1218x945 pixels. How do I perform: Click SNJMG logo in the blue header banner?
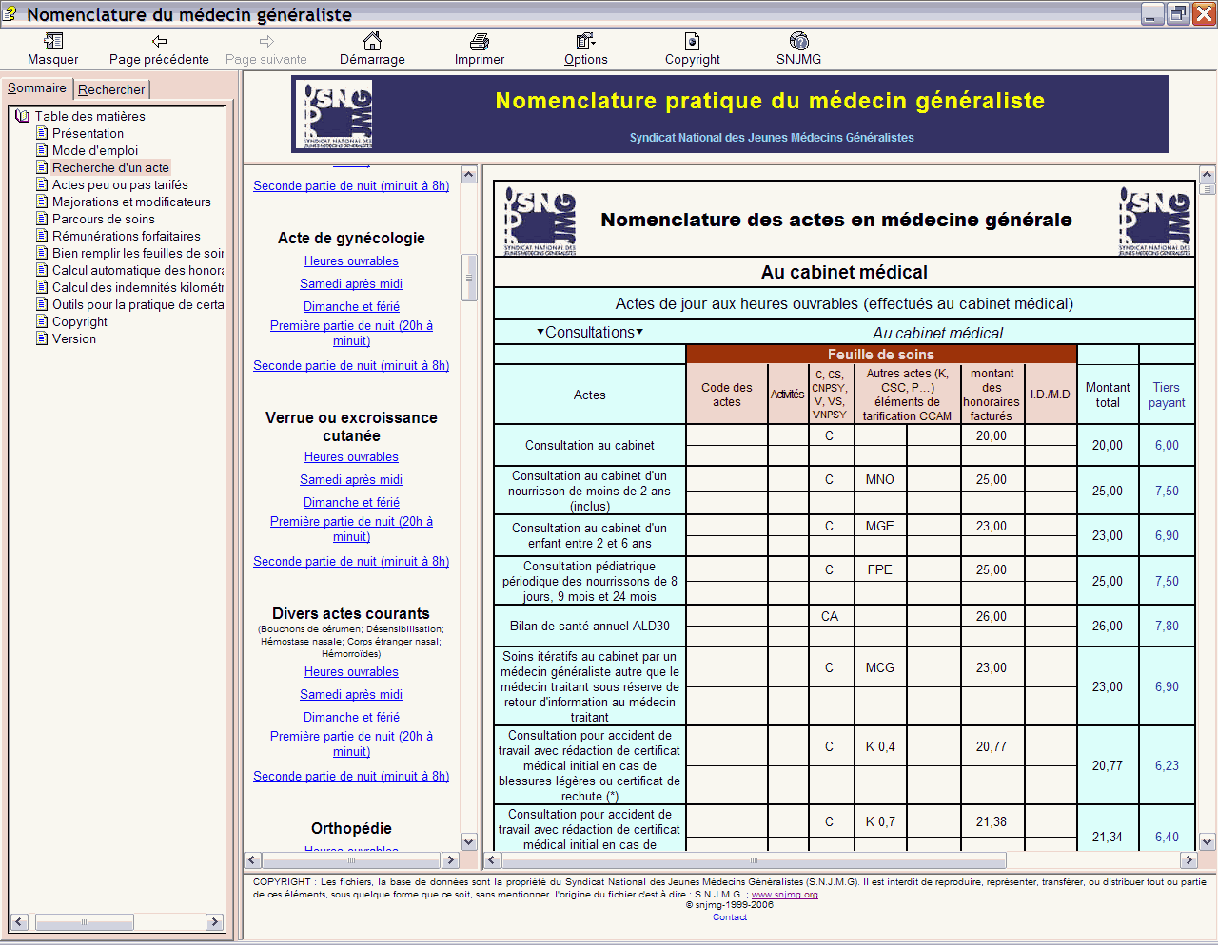(x=334, y=114)
